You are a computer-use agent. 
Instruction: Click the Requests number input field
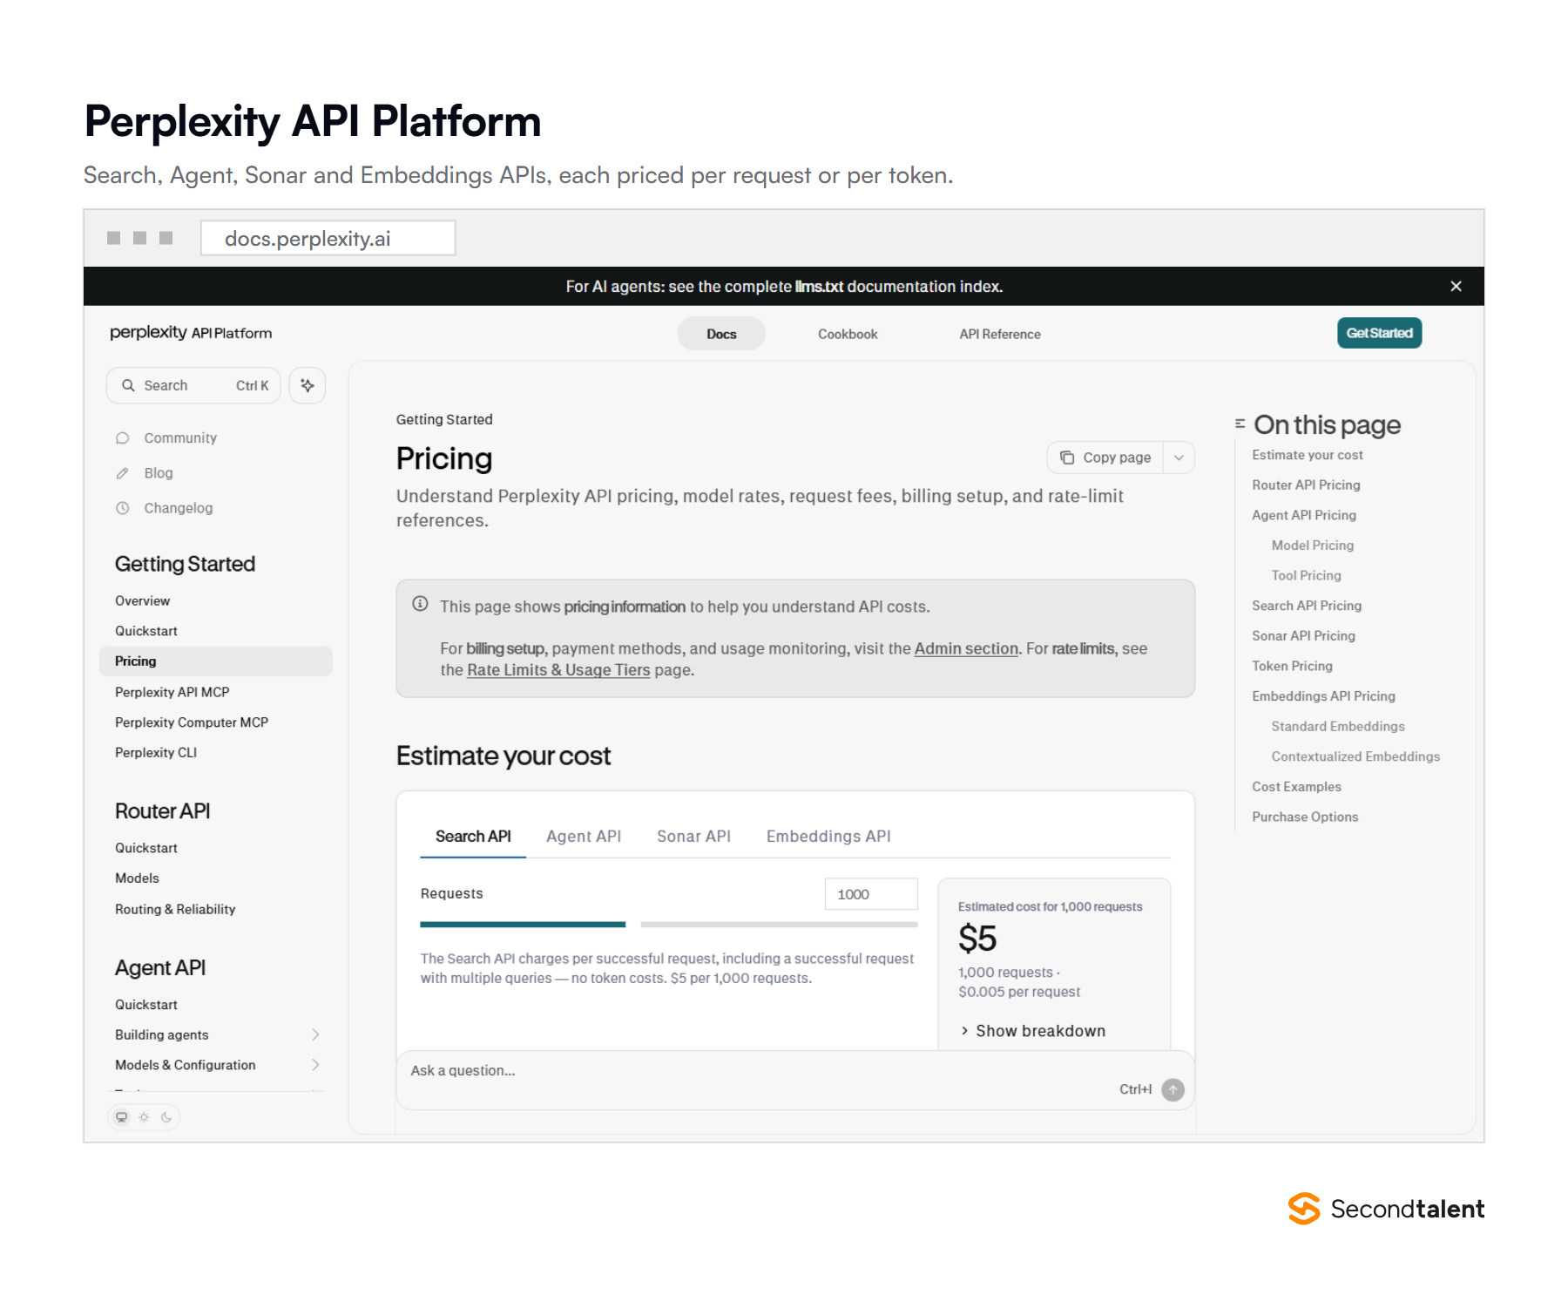click(871, 894)
